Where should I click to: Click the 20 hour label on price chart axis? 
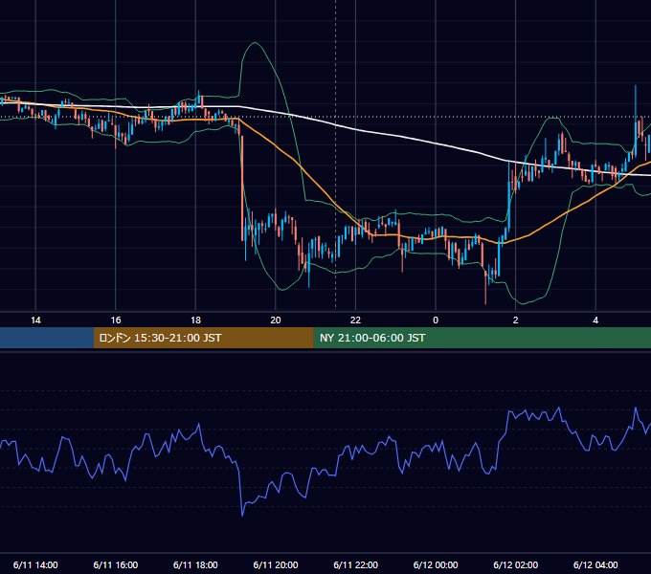tap(276, 320)
